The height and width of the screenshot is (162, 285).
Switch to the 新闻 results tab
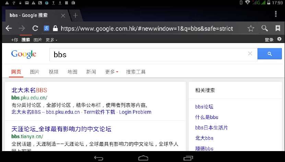pyautogui.click(x=91, y=72)
